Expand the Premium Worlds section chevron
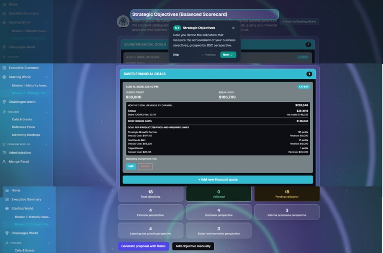This screenshot has width=383, height=253. (47, 144)
